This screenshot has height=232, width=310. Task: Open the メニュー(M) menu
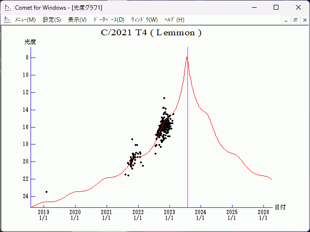click(25, 20)
